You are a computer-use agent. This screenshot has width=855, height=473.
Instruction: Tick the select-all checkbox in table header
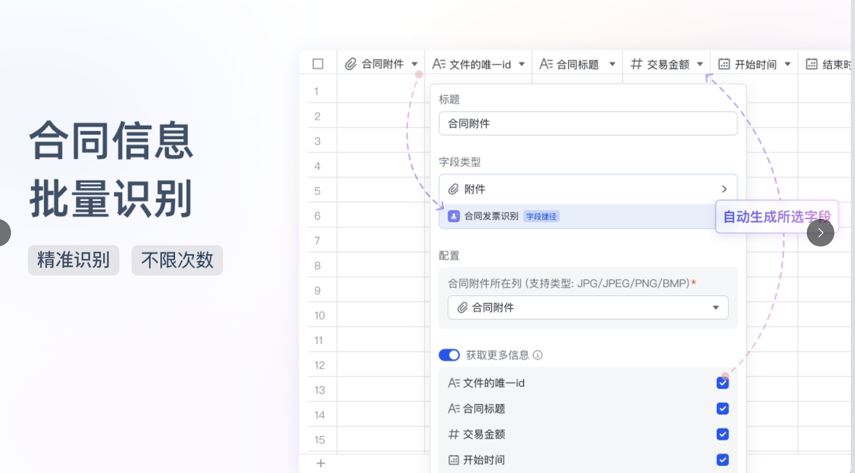[318, 64]
